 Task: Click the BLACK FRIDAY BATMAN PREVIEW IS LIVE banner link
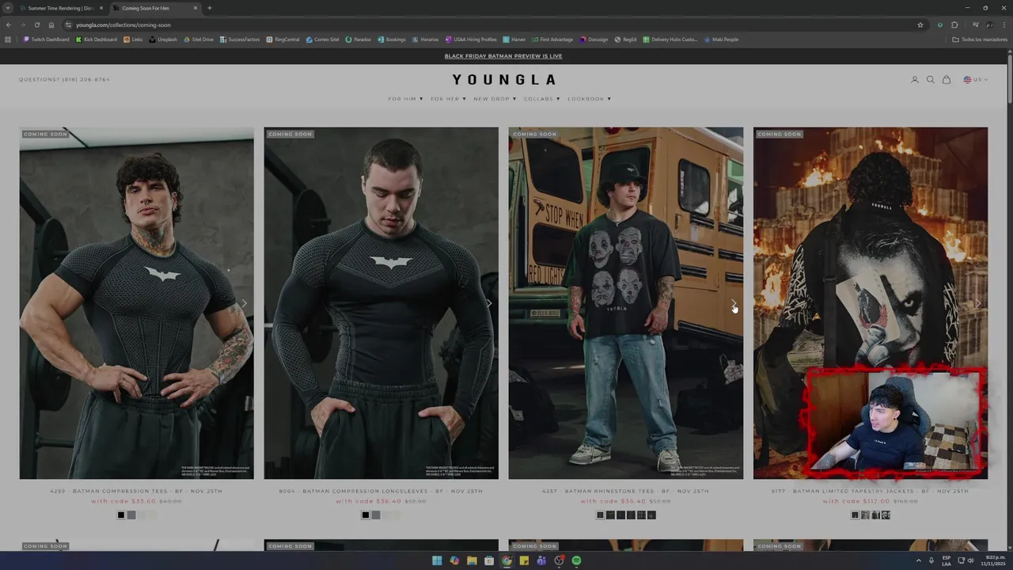pos(503,56)
